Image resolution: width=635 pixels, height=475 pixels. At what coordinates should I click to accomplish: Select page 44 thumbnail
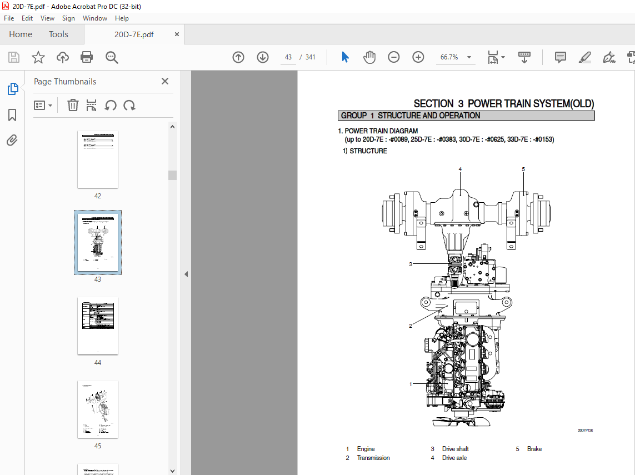point(98,326)
